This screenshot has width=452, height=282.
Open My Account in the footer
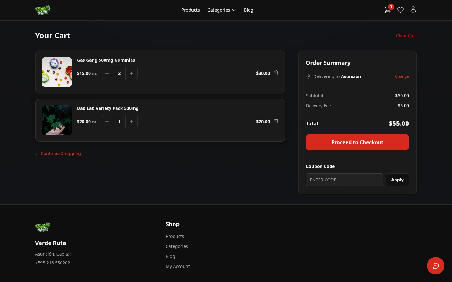click(x=178, y=266)
